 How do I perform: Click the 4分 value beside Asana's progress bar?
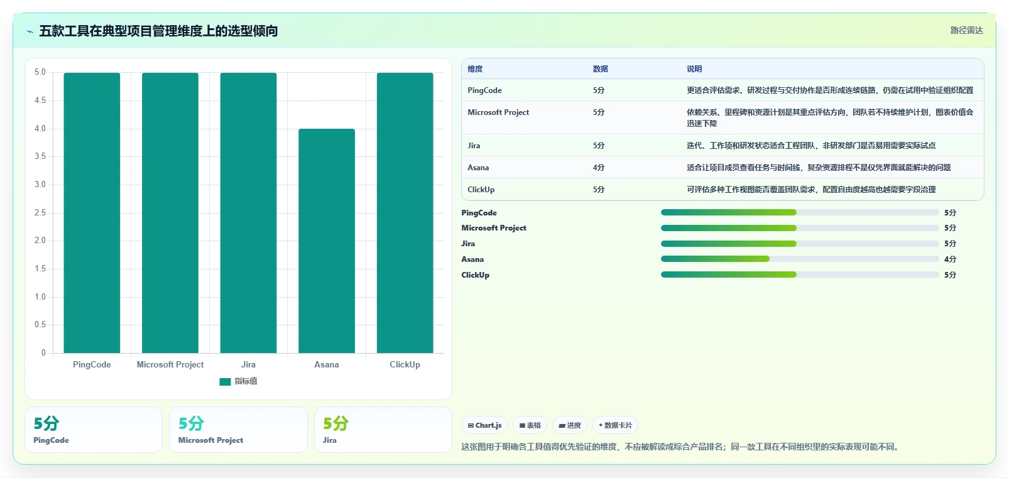click(950, 259)
